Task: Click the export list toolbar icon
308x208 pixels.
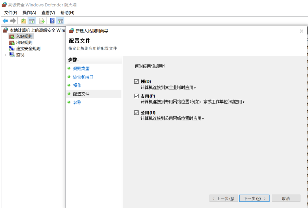Action: point(41,20)
